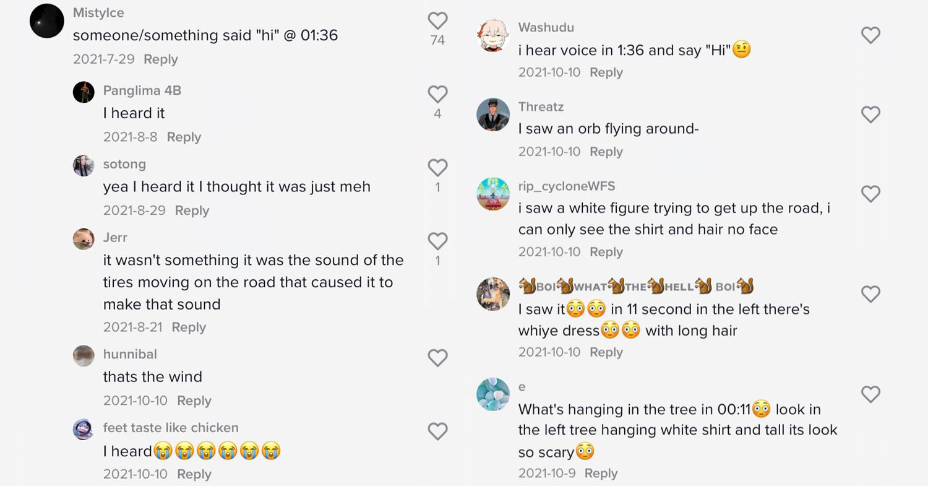928x486 pixels.
Task: Like the comment about whiye dress
Action: coord(870,294)
